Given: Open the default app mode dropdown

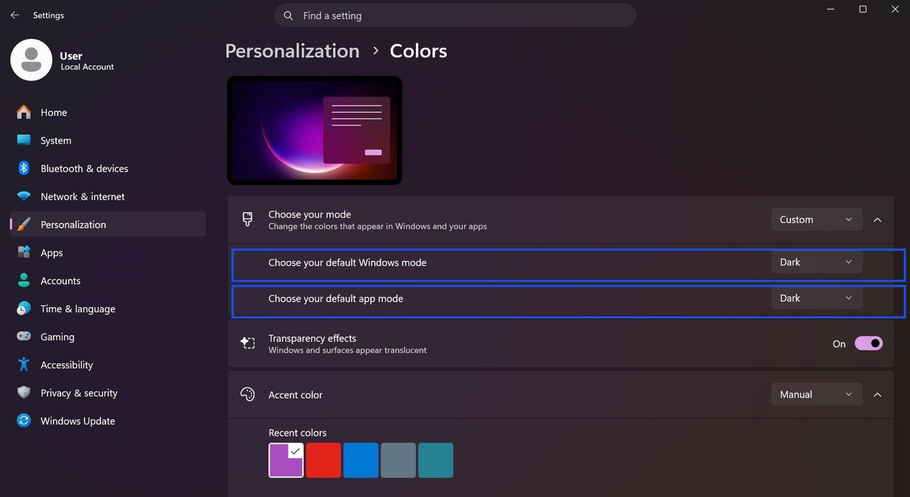Looking at the screenshot, I should coord(816,298).
